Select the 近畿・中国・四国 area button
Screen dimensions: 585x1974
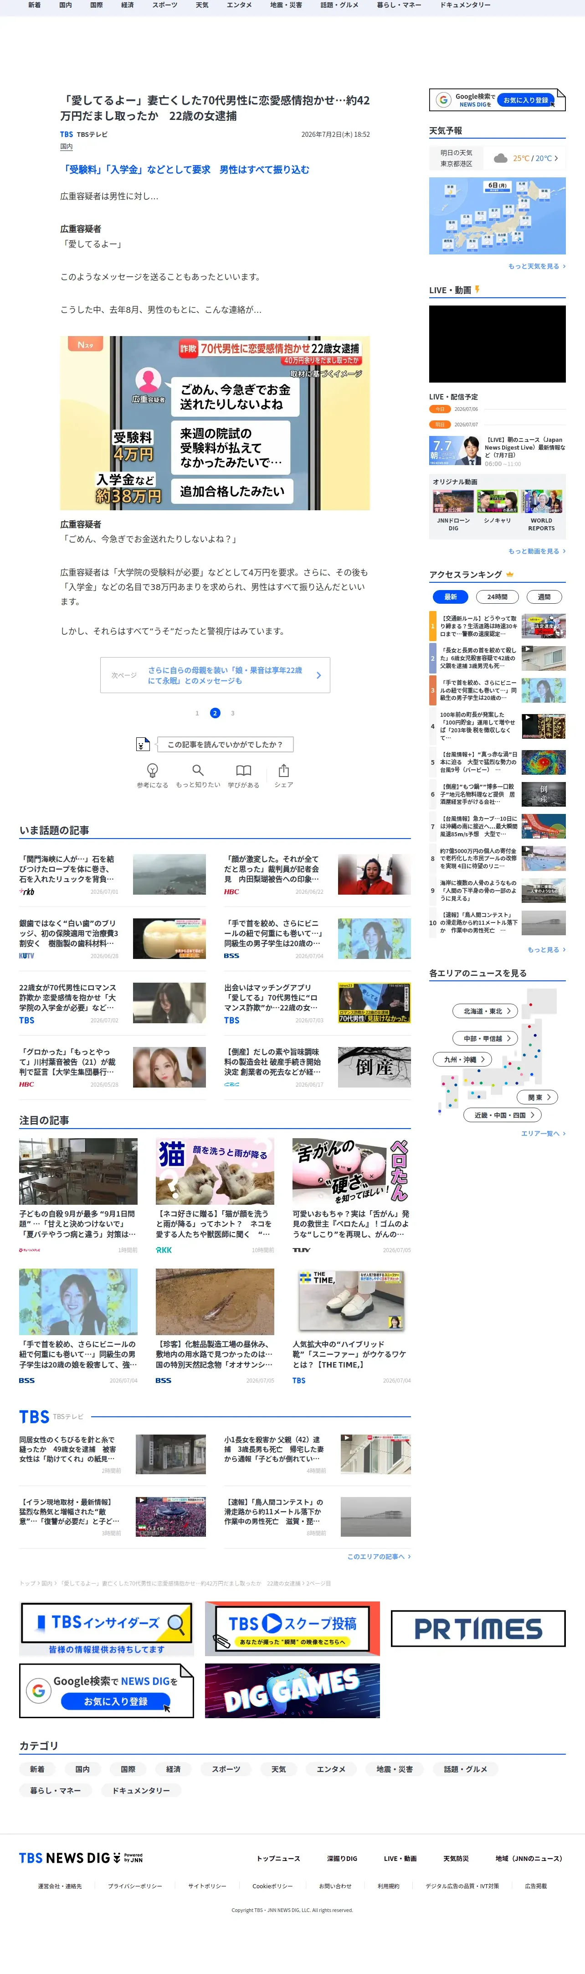click(x=502, y=1115)
